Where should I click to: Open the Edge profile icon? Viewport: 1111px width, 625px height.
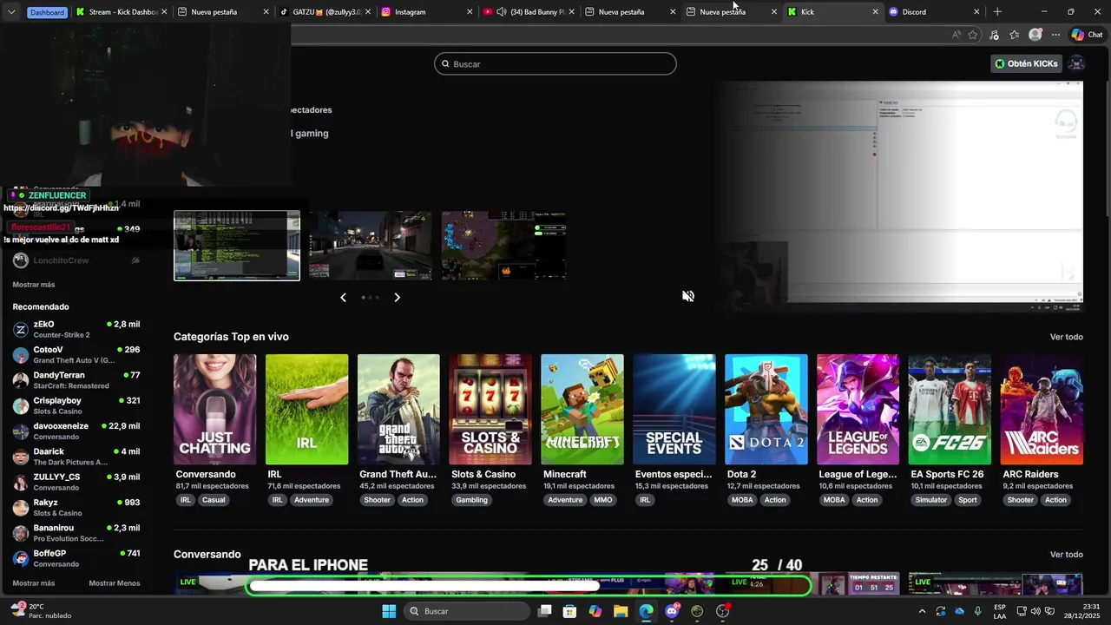[1035, 35]
